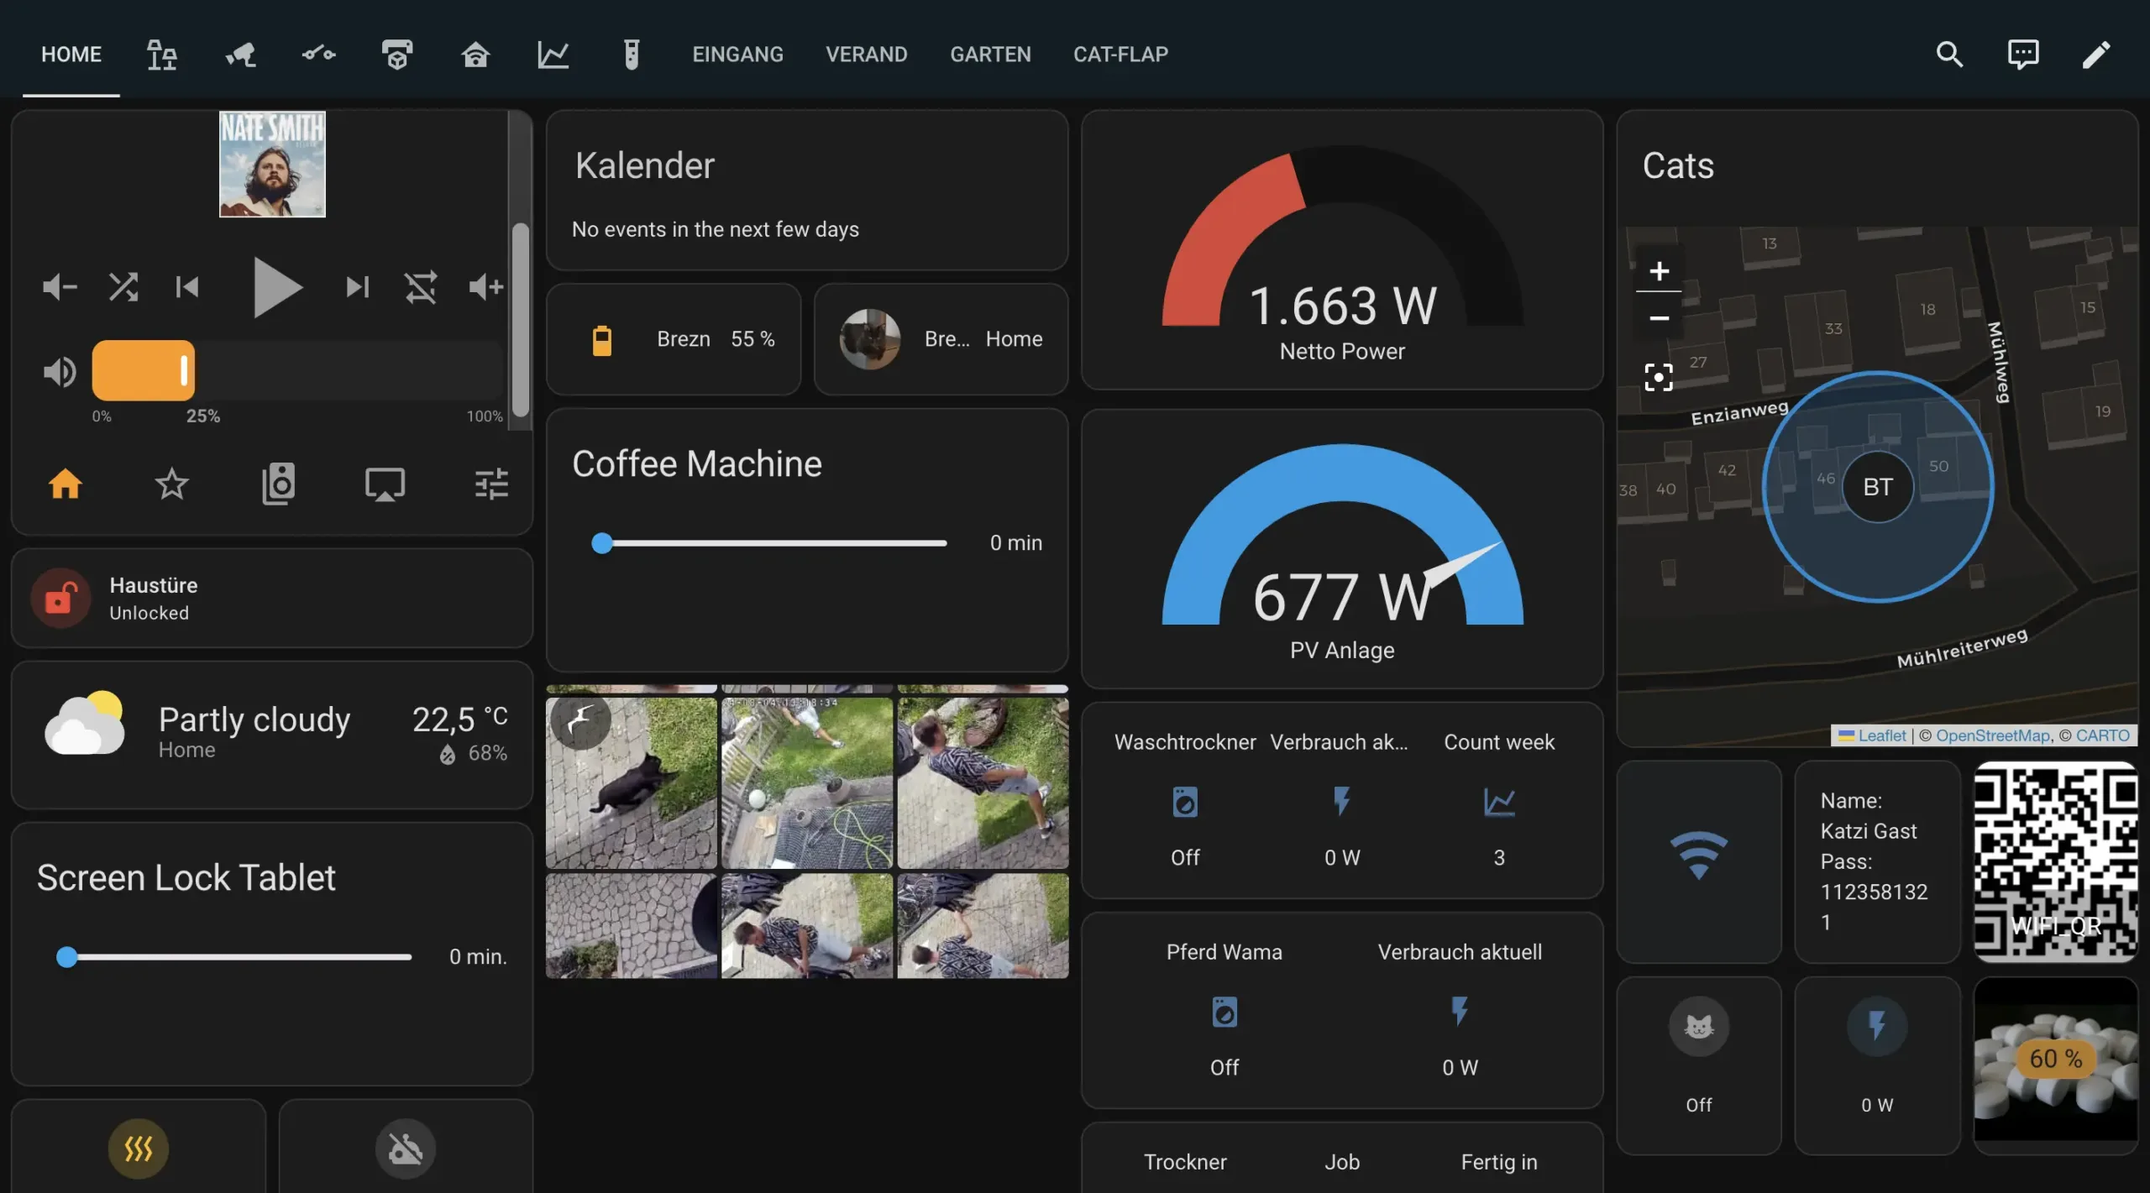The image size is (2150, 1193).
Task: Zoom out on the Cats map
Action: point(1659,317)
